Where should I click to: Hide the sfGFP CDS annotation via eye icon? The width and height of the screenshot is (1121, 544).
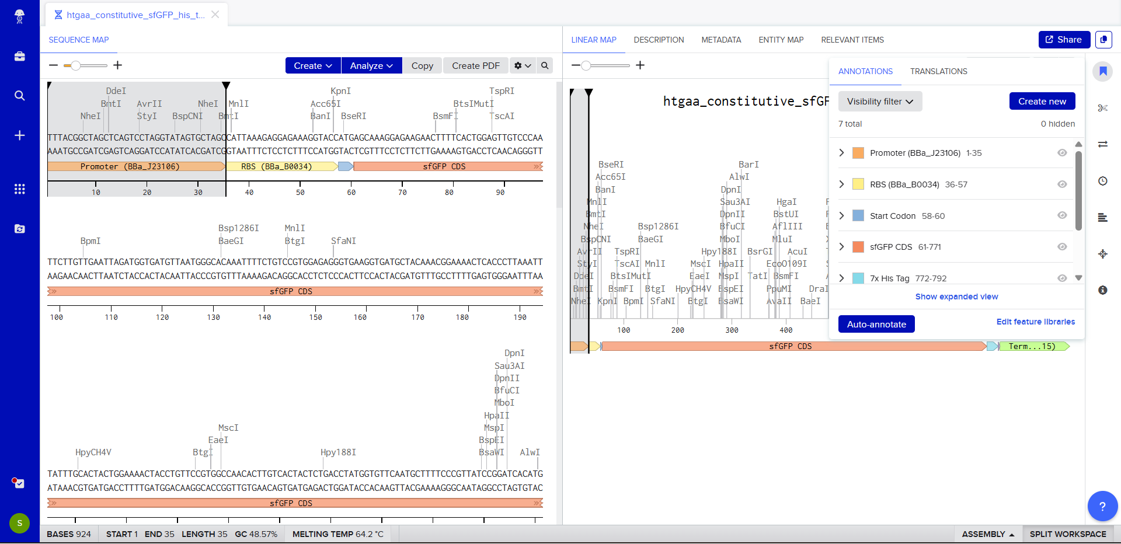point(1062,247)
